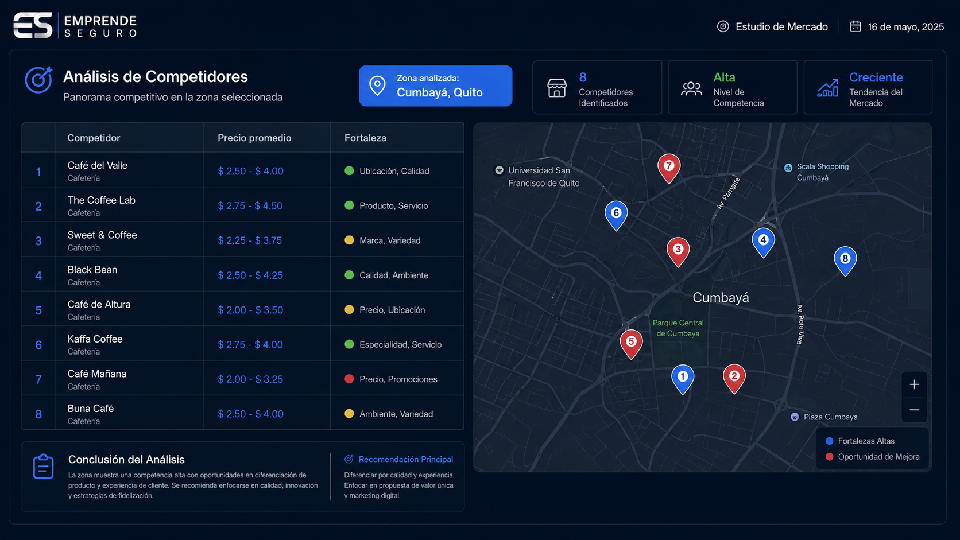The height and width of the screenshot is (540, 960).
Task: Select red map pin number 5
Action: pyautogui.click(x=631, y=344)
